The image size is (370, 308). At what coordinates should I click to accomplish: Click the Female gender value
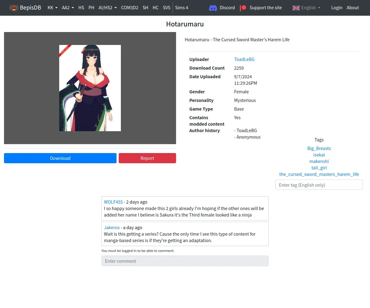click(x=241, y=92)
